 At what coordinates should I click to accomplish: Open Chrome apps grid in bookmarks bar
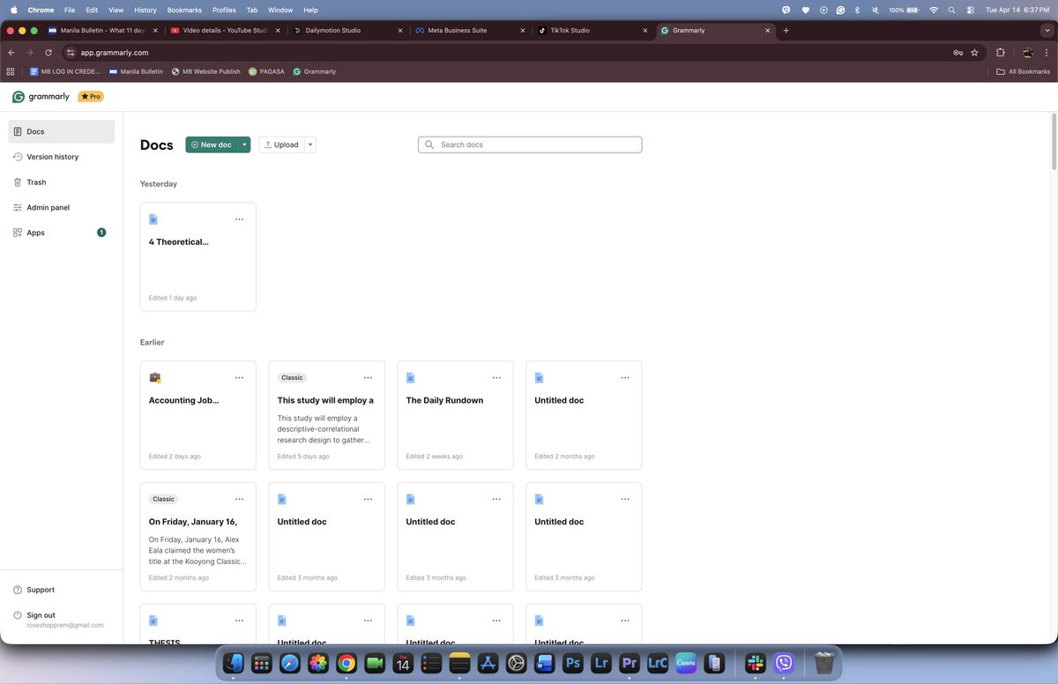tap(11, 71)
